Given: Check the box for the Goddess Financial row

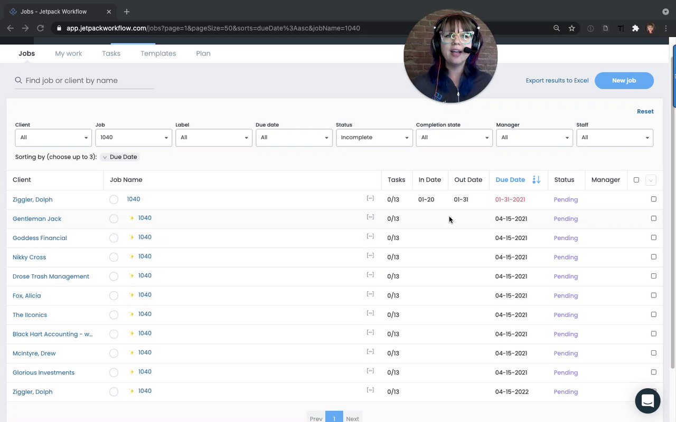Looking at the screenshot, I should click(x=654, y=237).
